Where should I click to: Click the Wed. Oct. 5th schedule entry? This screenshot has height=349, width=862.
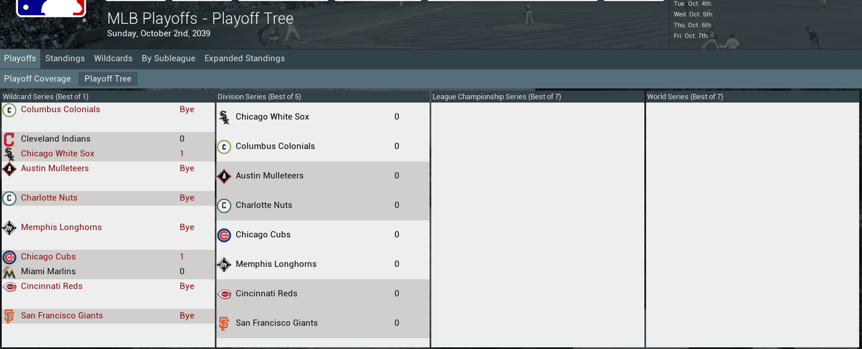(x=693, y=14)
